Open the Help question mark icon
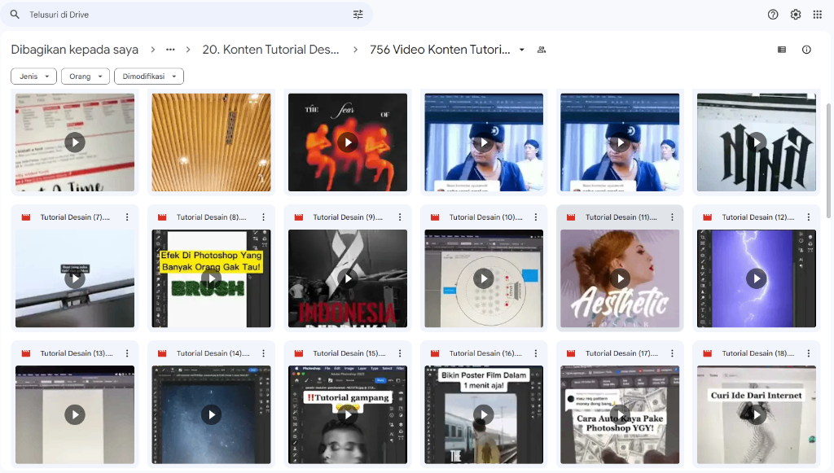This screenshot has width=834, height=473. click(x=773, y=15)
